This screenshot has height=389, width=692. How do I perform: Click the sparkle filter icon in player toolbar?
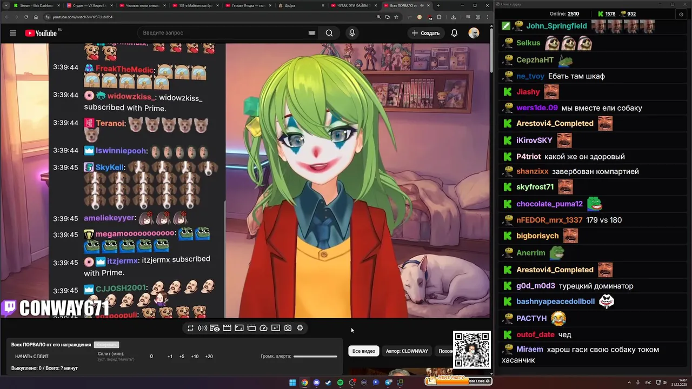(276, 328)
